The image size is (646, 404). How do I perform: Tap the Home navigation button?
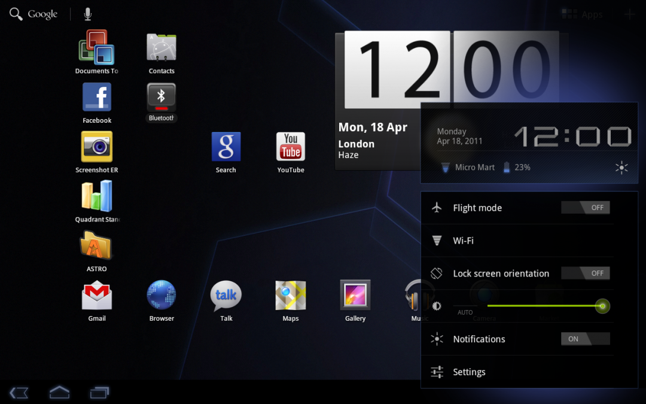point(59,392)
